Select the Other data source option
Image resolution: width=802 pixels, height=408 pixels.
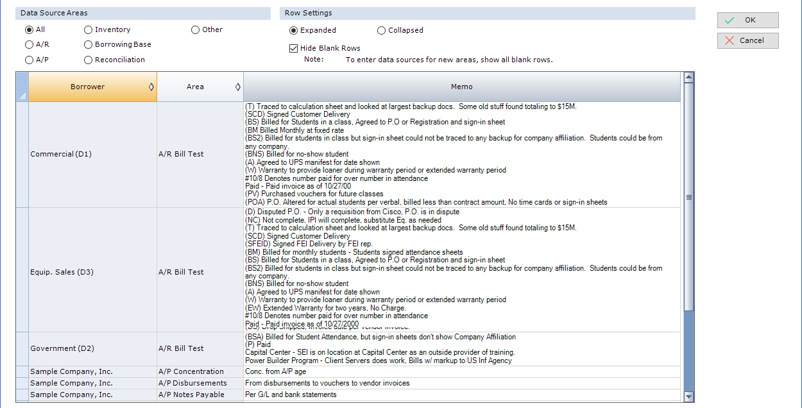pos(196,30)
